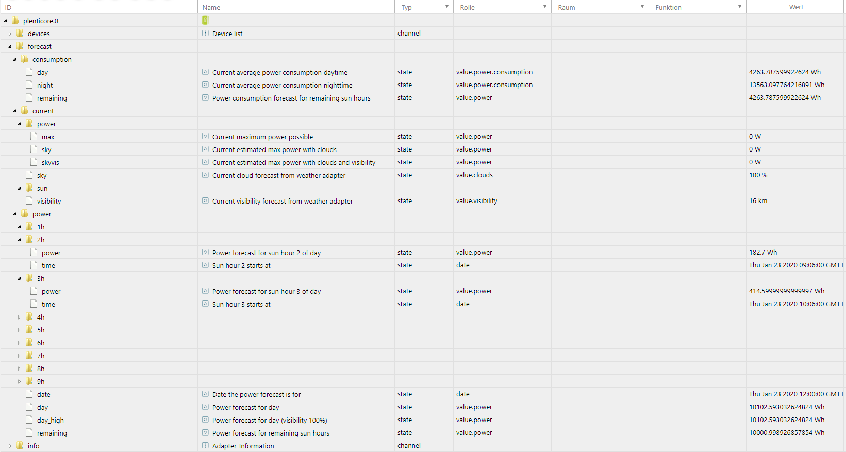Screen dimensions: 846x452
Task: Expand the devices folder
Action: tap(10, 34)
